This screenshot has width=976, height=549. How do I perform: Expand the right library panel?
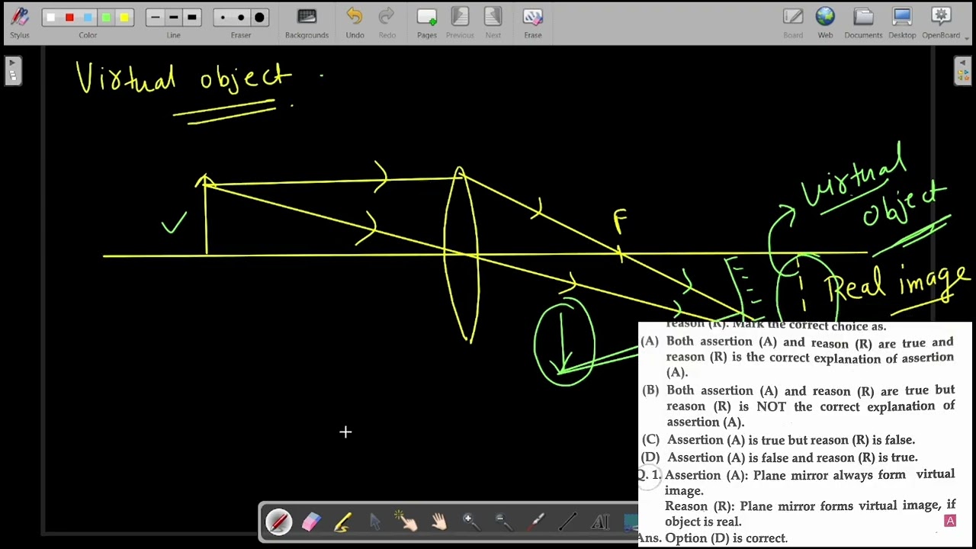click(963, 72)
